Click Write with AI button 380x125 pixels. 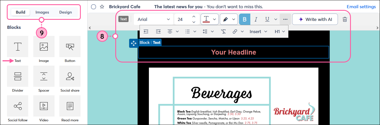click(315, 19)
